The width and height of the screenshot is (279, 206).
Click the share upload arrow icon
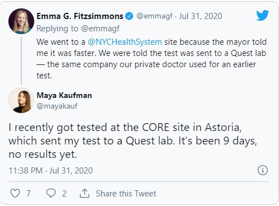pos(85,193)
